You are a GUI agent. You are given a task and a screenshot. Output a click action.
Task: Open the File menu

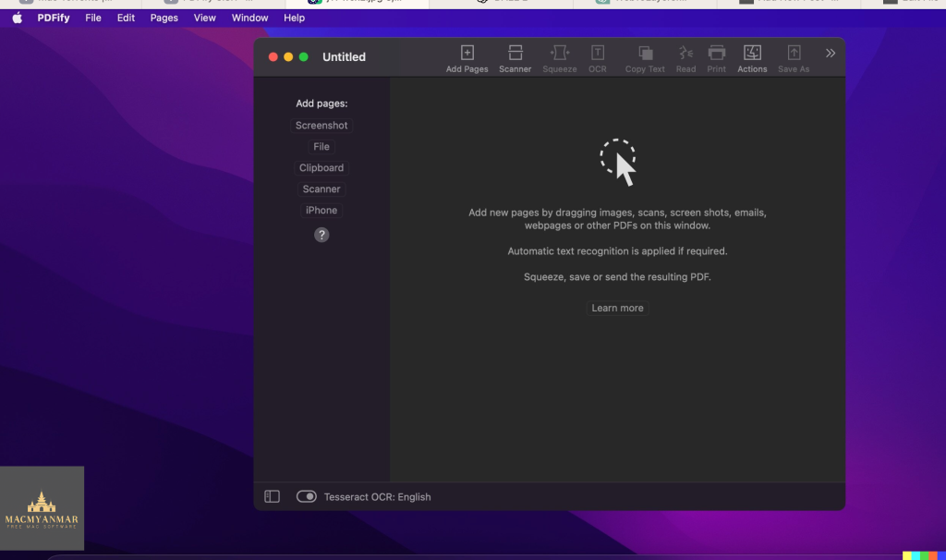pyautogui.click(x=93, y=18)
